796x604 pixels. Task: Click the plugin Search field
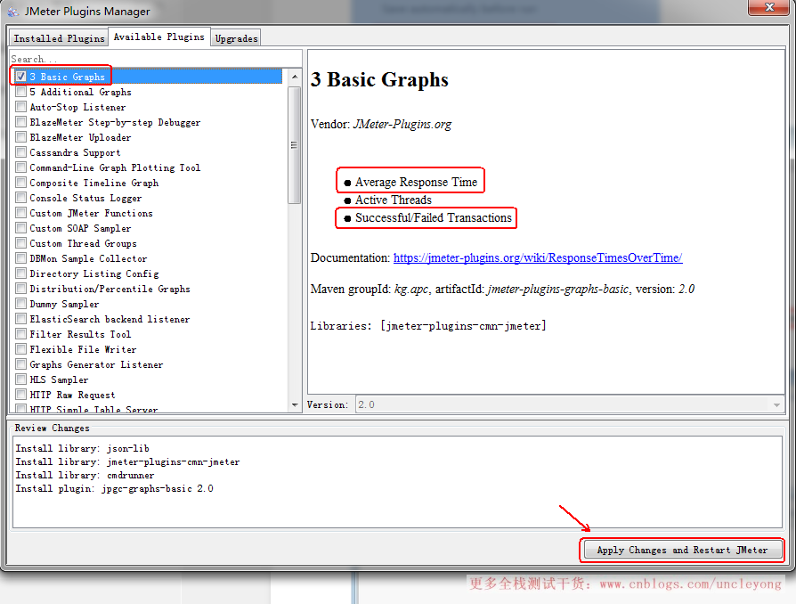coord(155,59)
